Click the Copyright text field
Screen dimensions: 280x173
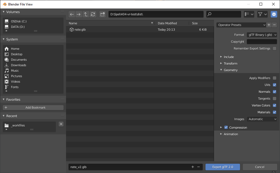pyautogui.click(x=262, y=42)
